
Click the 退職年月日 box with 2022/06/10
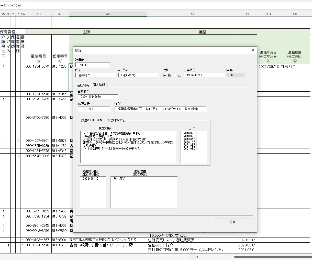(x=93, y=192)
